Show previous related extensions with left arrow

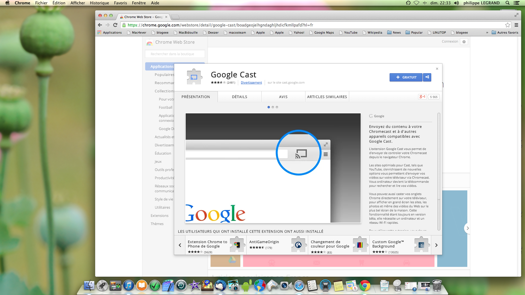[180, 245]
